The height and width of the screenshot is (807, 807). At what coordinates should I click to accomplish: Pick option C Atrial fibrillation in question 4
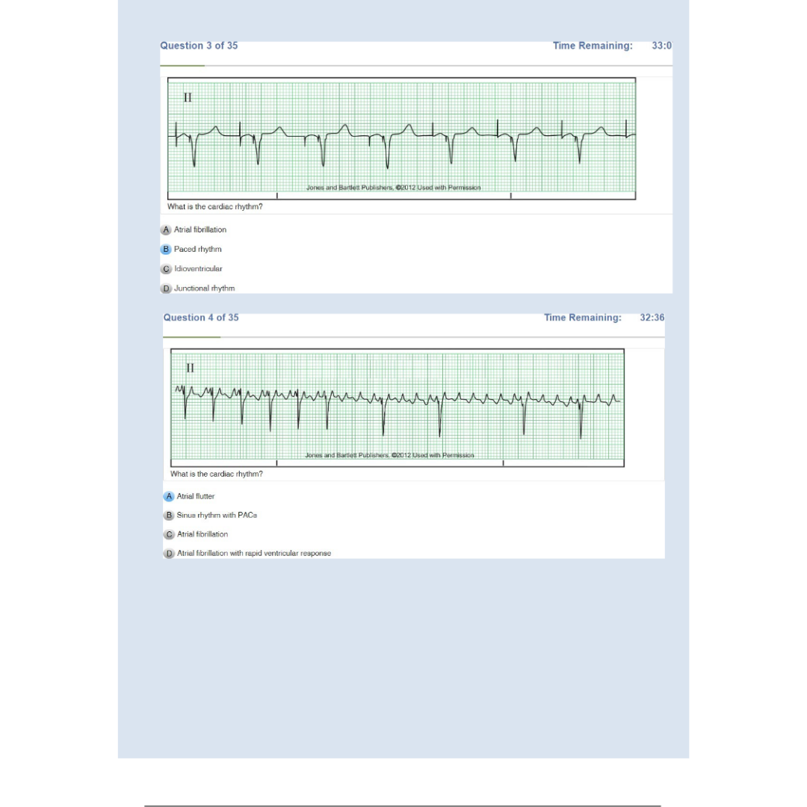196,534
